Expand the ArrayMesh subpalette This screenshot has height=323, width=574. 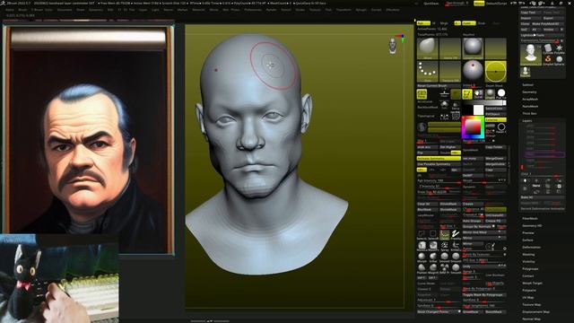530,100
